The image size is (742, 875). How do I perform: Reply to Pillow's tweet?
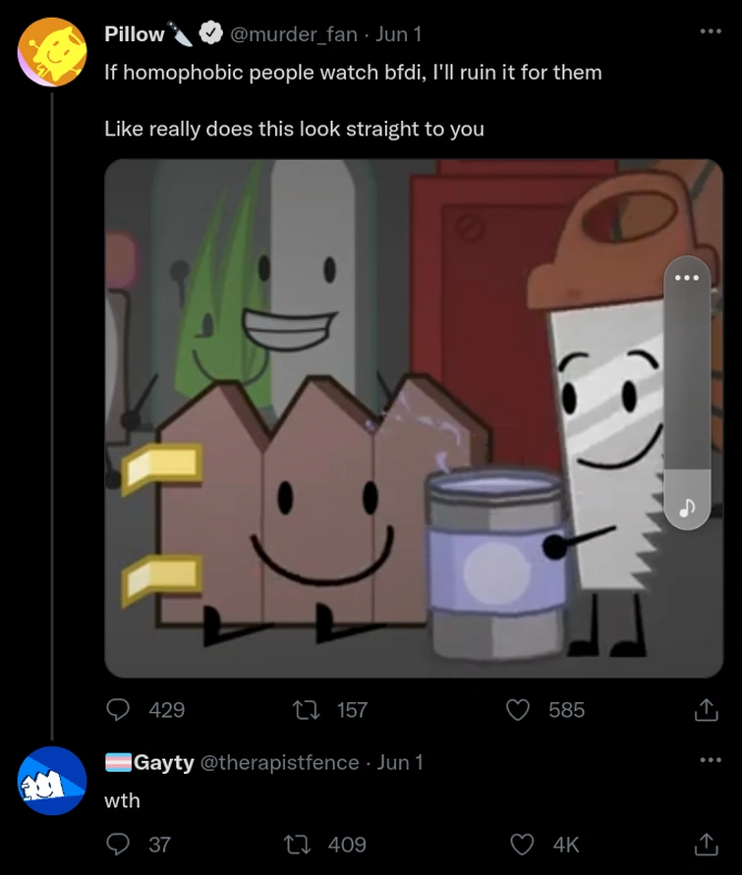(x=119, y=709)
